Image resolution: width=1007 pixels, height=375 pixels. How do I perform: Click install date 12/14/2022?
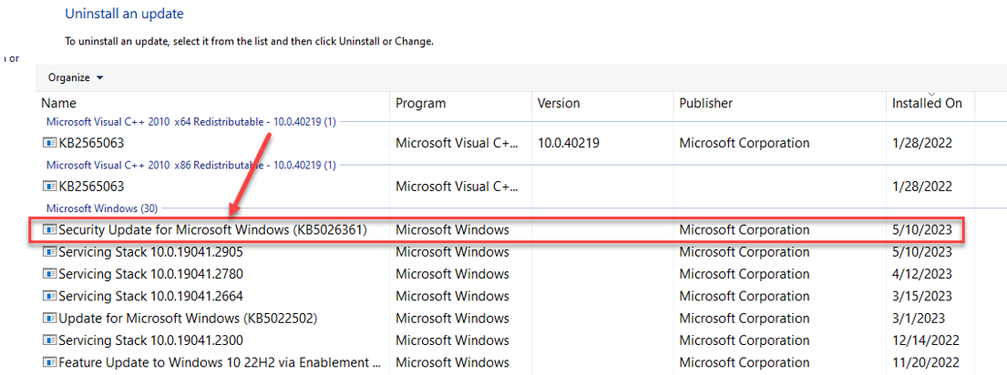[926, 340]
